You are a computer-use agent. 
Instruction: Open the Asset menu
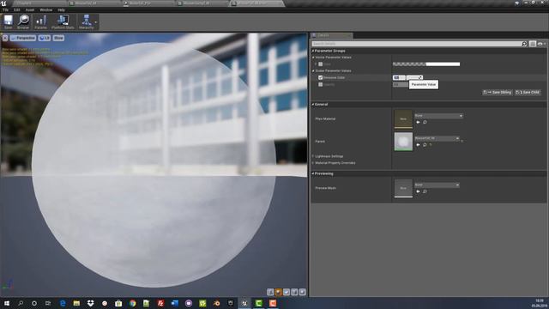(30, 9)
